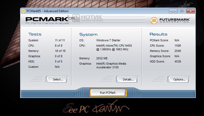Screen dimensions: 204x116
Task: Click the HDD Score value 4539
Action: 178,61
